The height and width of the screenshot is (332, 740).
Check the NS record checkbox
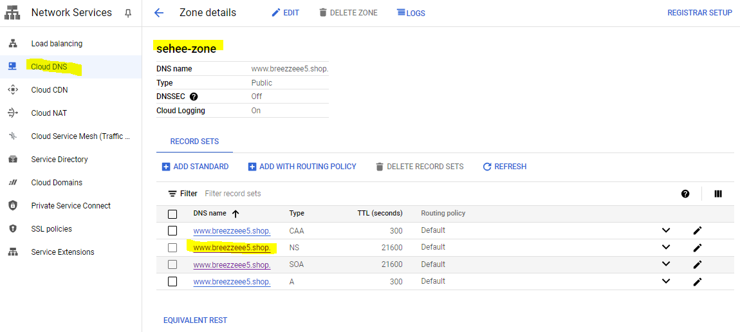point(172,248)
